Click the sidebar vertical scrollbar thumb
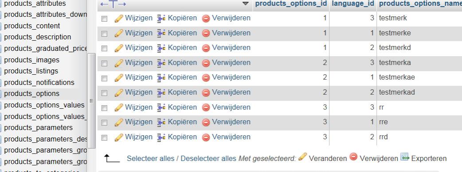The height and width of the screenshot is (172, 462). click(x=92, y=101)
